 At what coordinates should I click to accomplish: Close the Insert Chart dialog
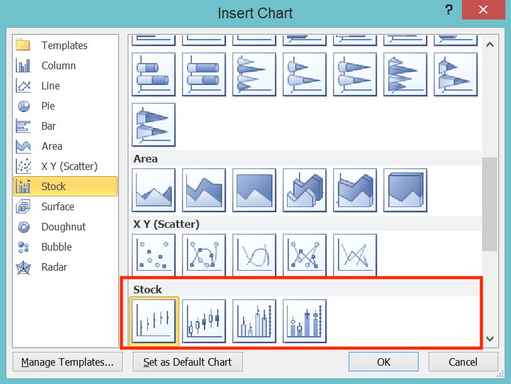point(483,10)
